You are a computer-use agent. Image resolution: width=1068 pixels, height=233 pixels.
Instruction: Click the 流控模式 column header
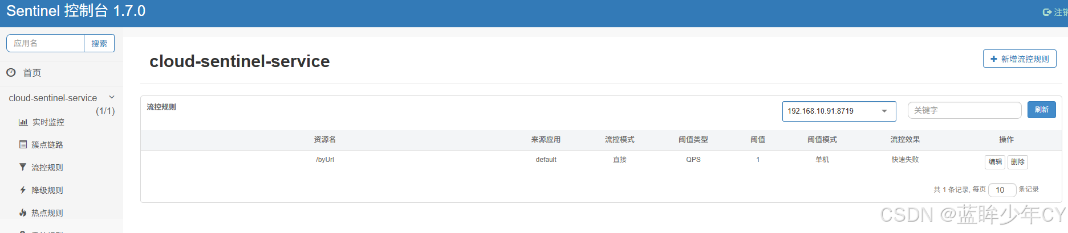tap(620, 139)
